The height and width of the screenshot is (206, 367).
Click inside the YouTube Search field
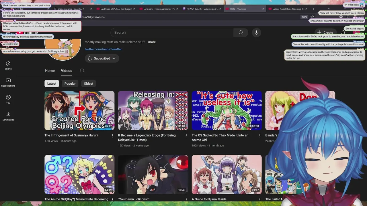[172, 33]
